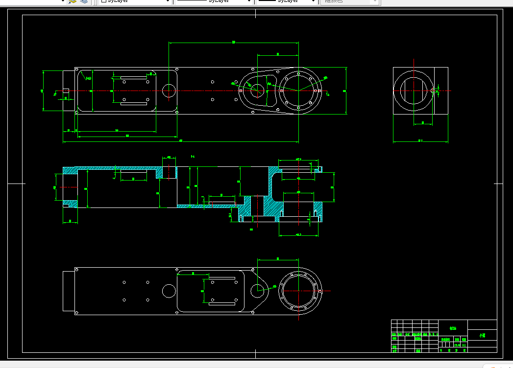Open the grayed plot style dropdown
This screenshot has width=513, height=368.
point(349,1)
